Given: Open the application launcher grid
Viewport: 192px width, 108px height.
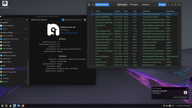Looking at the screenshot, I should pyautogui.click(x=2, y=106).
